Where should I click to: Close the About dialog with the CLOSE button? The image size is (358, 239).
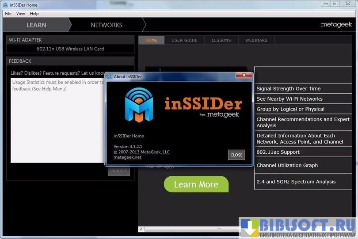pyautogui.click(x=236, y=155)
